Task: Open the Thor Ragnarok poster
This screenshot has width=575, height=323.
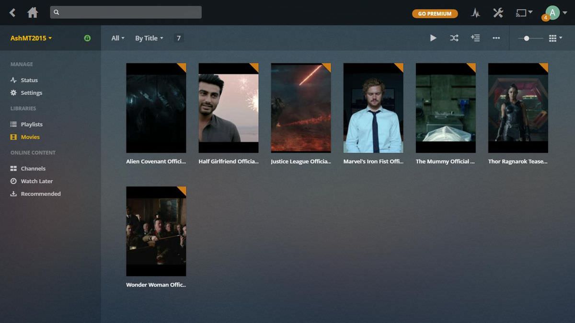Action: (518, 108)
